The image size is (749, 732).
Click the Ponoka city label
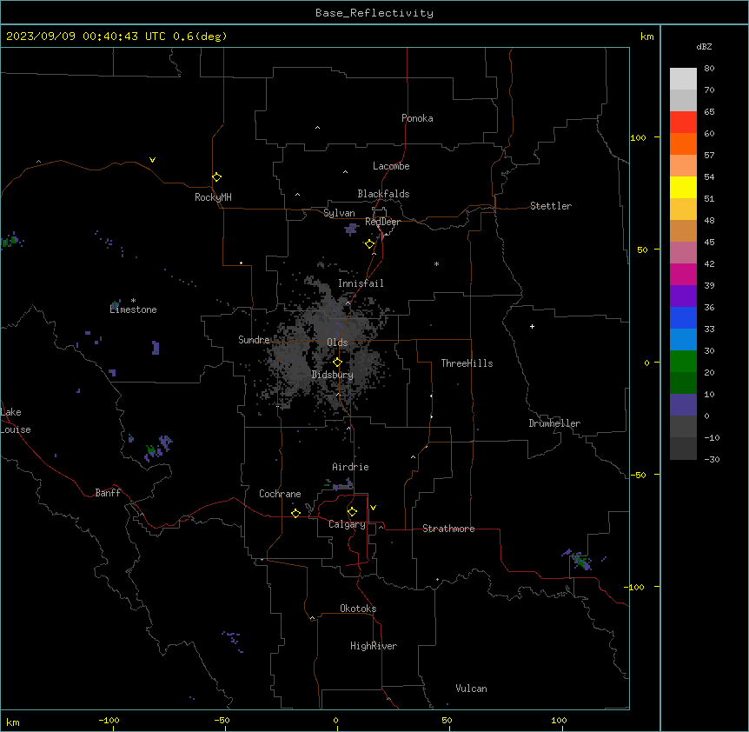[x=417, y=118]
